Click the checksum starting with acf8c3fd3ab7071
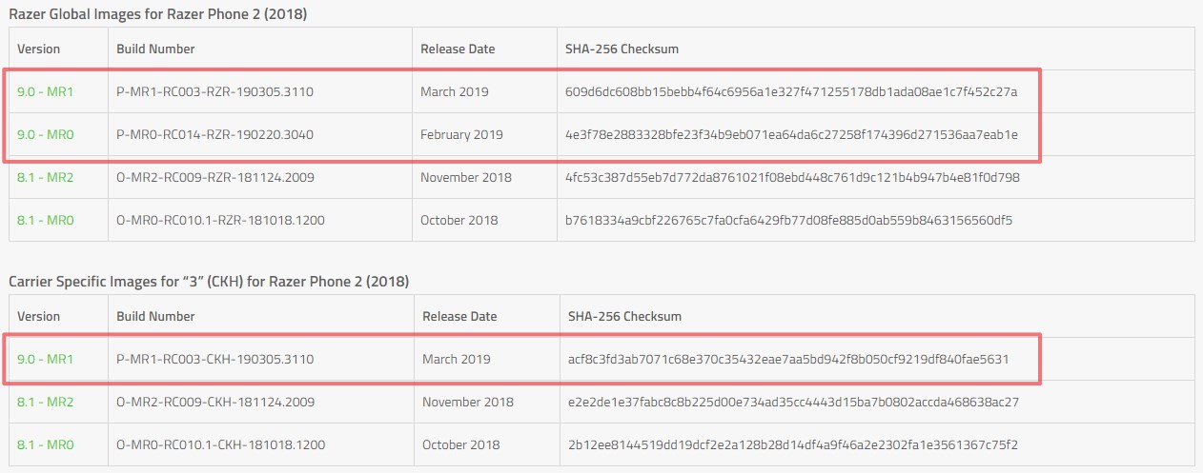The height and width of the screenshot is (473, 1203). point(788,360)
